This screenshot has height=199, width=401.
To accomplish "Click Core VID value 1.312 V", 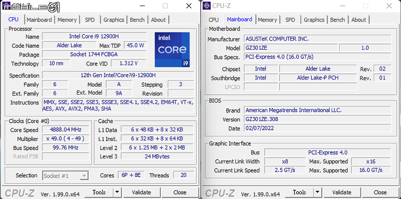I will click(129, 63).
